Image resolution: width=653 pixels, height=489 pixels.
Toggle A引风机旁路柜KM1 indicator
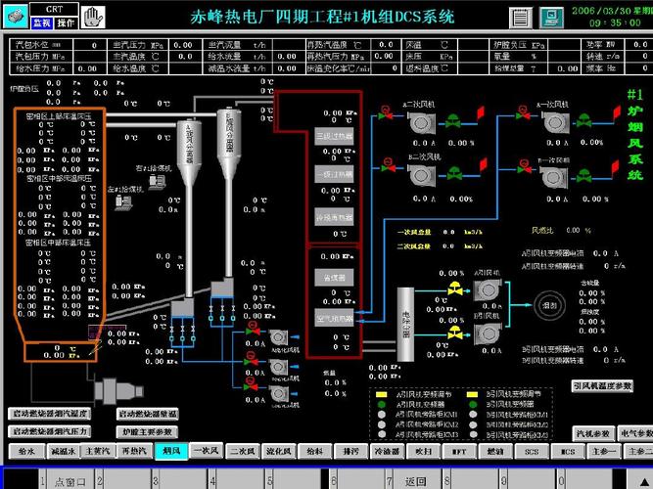382,415
